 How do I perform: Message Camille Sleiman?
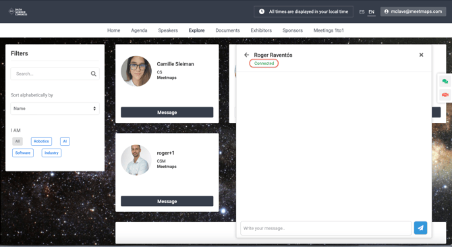click(x=167, y=112)
